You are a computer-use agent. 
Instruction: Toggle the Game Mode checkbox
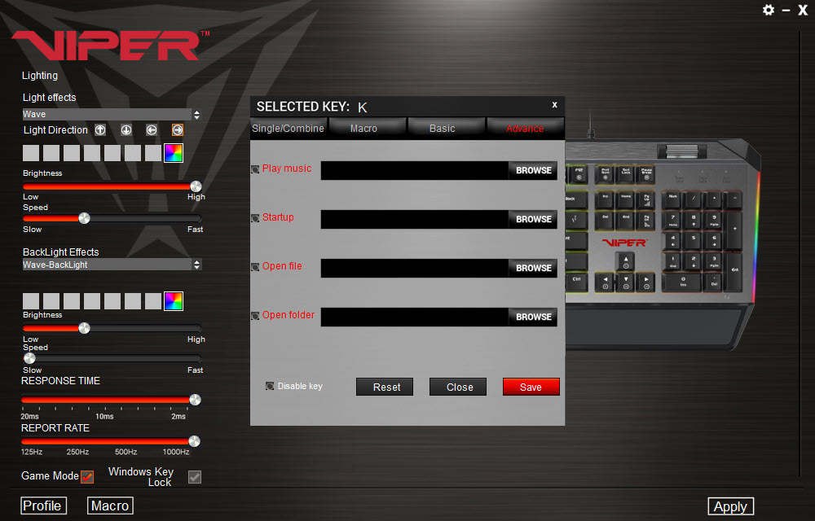pyautogui.click(x=87, y=476)
